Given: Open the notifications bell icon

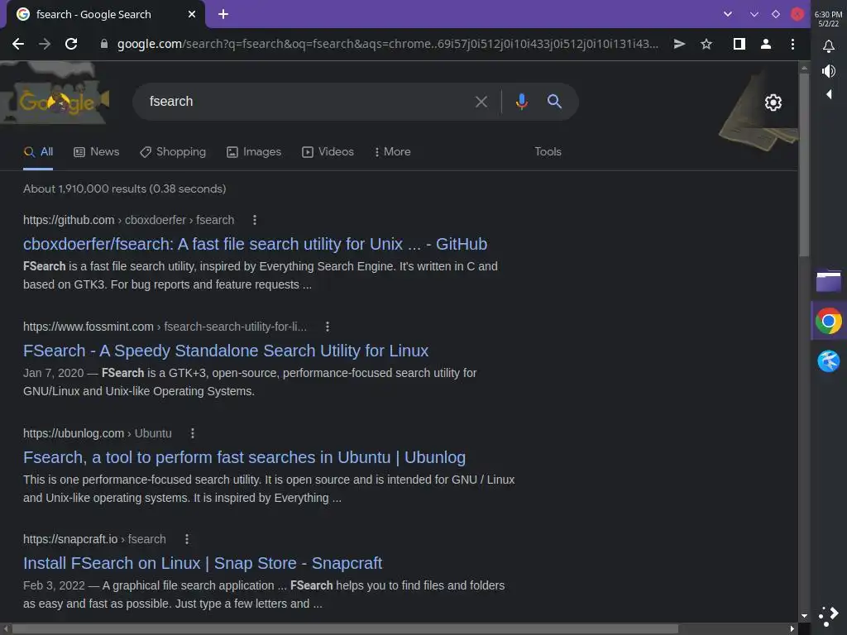Looking at the screenshot, I should pos(829,46).
